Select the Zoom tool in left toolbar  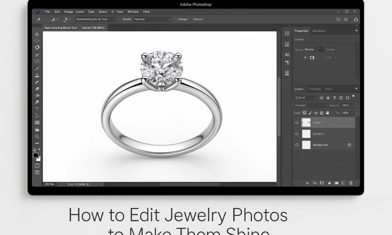coord(37,136)
